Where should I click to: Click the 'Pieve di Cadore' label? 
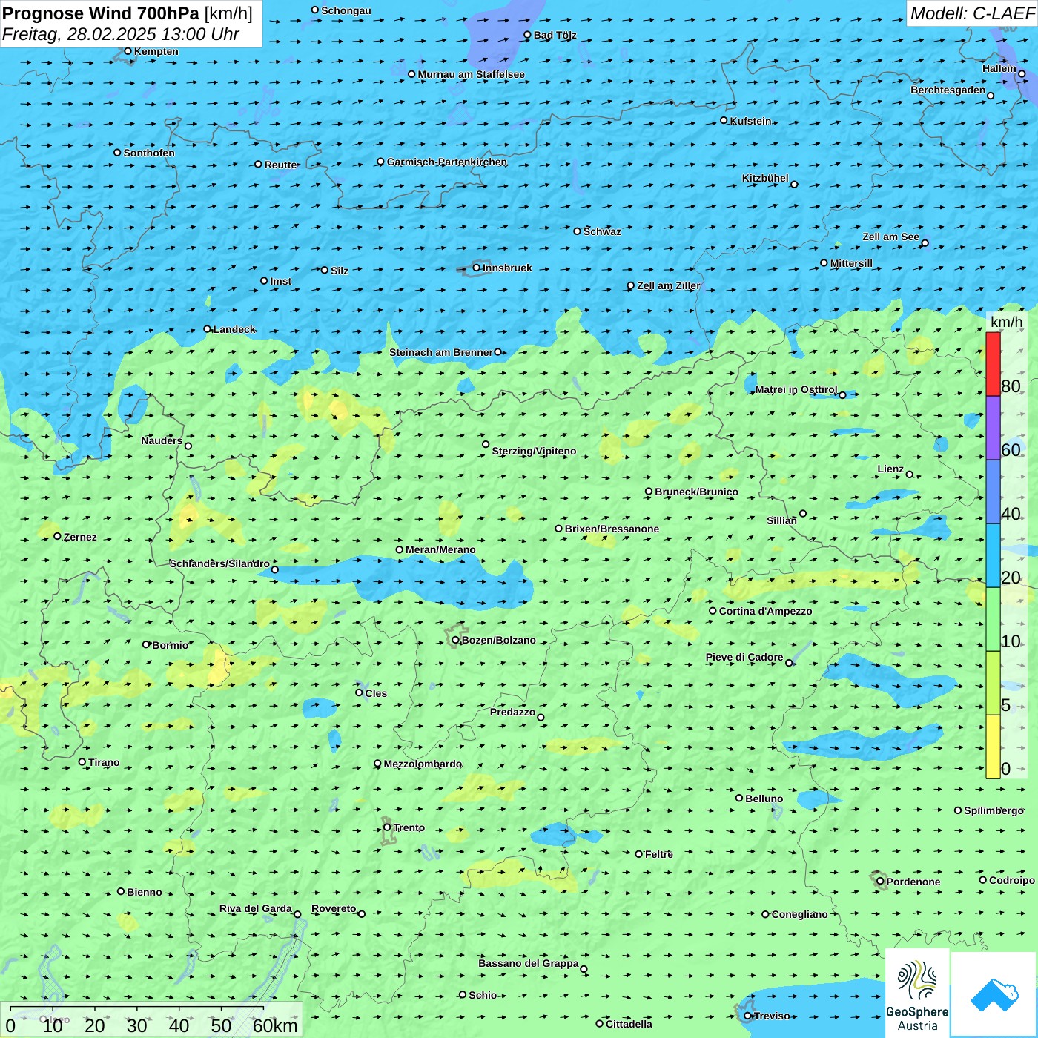point(744,657)
